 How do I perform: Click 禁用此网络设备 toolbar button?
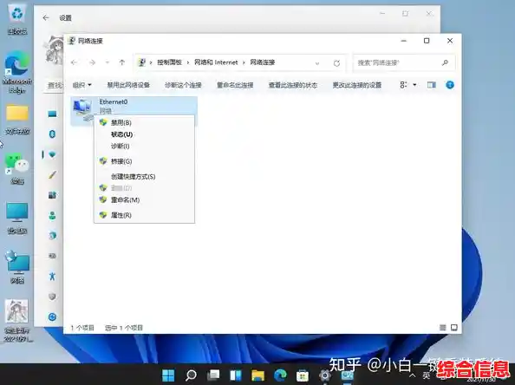click(x=128, y=85)
